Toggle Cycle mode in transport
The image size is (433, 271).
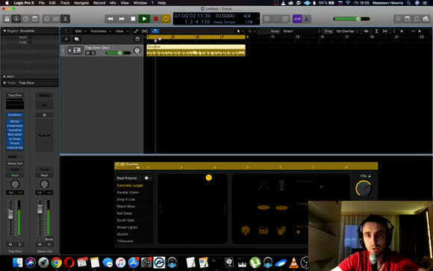click(166, 19)
